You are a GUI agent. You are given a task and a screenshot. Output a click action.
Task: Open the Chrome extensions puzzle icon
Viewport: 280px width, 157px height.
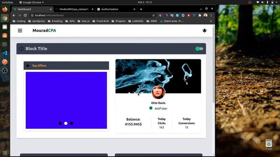199,16
